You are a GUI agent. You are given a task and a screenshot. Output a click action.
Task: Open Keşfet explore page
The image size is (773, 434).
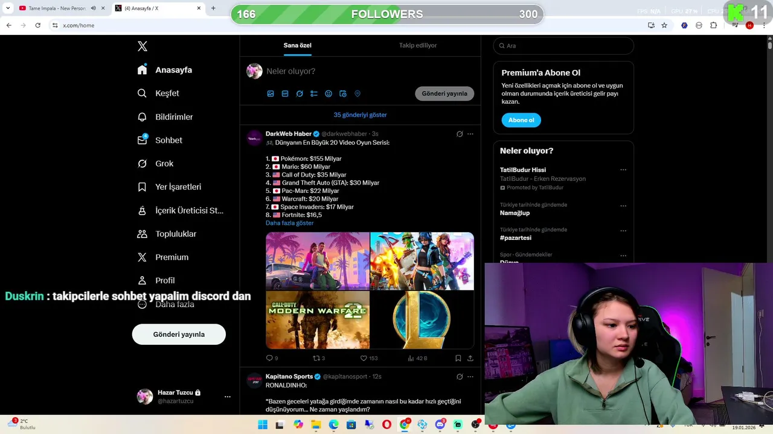pos(158,93)
